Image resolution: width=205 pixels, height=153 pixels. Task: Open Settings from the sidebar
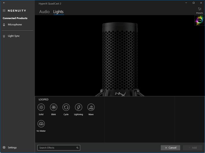pyautogui.click(x=10, y=148)
